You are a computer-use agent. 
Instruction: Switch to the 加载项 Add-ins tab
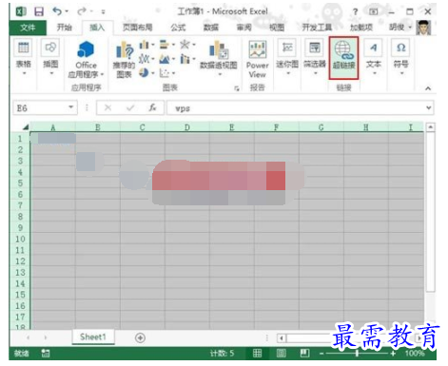[360, 28]
